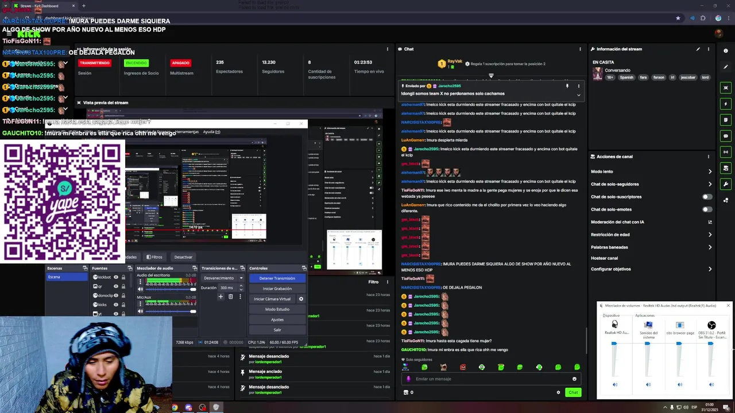Viewport: 735px width, 413px height.
Task: Click the broadcast signal icon in right sidebar
Action: [x=726, y=152]
